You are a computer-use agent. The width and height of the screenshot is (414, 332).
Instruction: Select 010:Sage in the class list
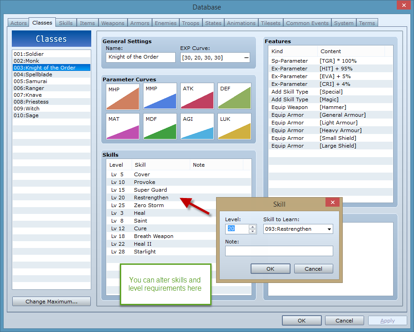click(x=51, y=115)
